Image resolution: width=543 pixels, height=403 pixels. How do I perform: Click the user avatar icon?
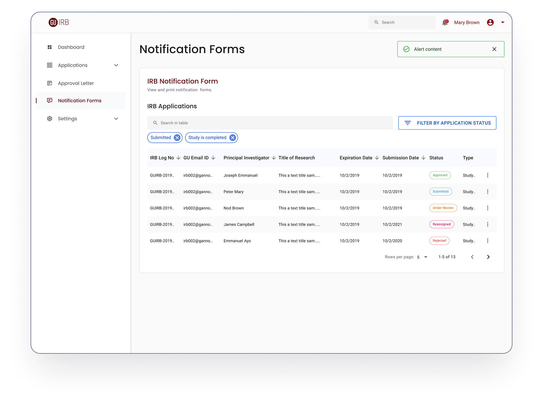tap(490, 22)
